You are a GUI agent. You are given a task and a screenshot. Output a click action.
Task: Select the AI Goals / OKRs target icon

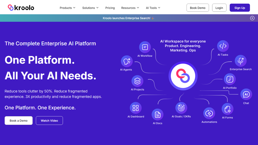(x=181, y=108)
